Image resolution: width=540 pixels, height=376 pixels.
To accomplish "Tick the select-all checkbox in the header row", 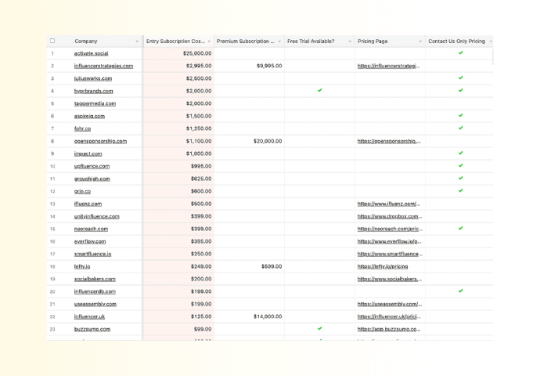I will tap(52, 41).
